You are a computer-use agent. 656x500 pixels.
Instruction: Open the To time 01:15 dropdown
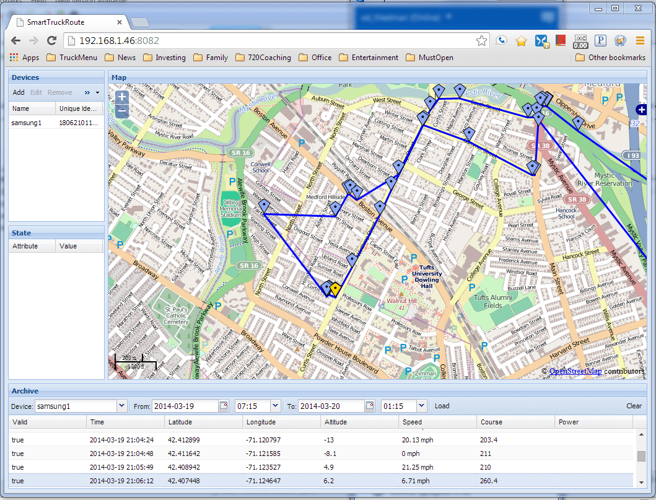coord(421,406)
